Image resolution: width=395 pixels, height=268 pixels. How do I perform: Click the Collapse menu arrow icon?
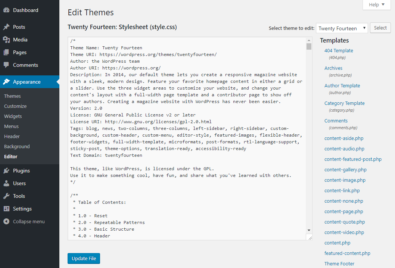[6, 221]
